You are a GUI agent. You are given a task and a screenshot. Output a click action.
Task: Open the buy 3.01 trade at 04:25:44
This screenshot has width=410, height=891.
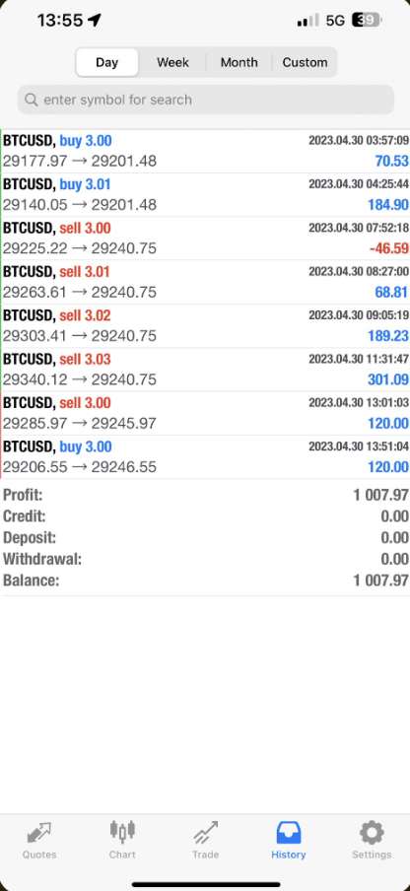pyautogui.click(x=205, y=195)
